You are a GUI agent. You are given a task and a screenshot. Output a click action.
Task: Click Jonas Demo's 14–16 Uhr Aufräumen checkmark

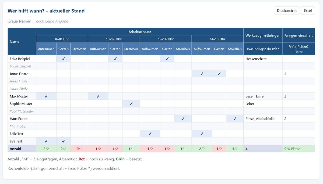coord(202,74)
